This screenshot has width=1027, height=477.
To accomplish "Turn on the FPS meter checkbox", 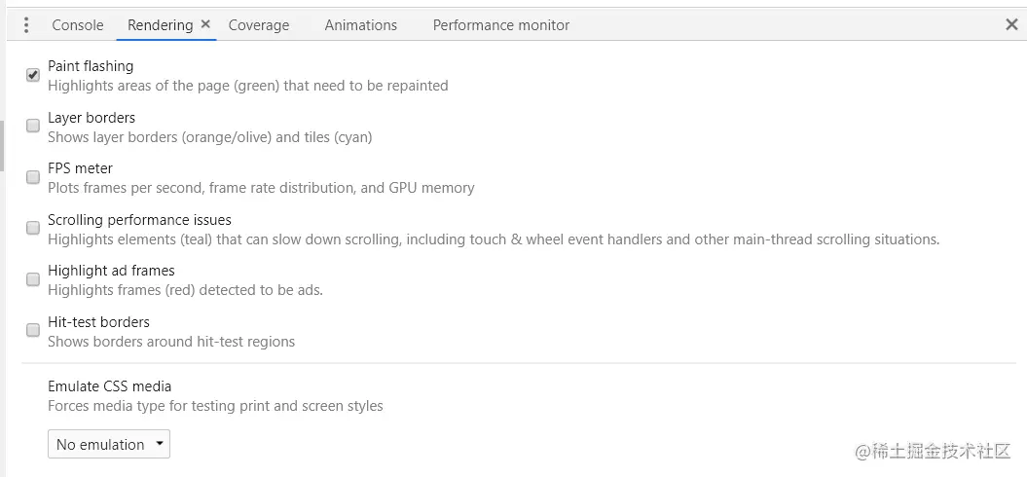I will 33,177.
